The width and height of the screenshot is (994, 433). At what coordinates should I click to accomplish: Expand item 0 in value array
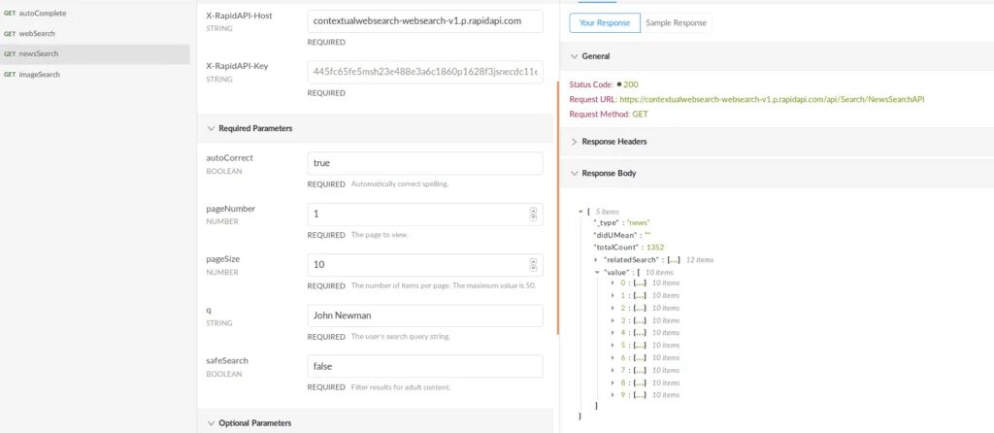point(612,283)
